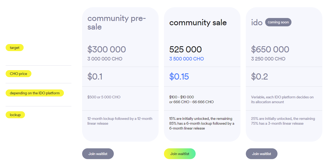Open the "community pre-sale" heading
The width and height of the screenshot is (325, 165).
(x=117, y=22)
